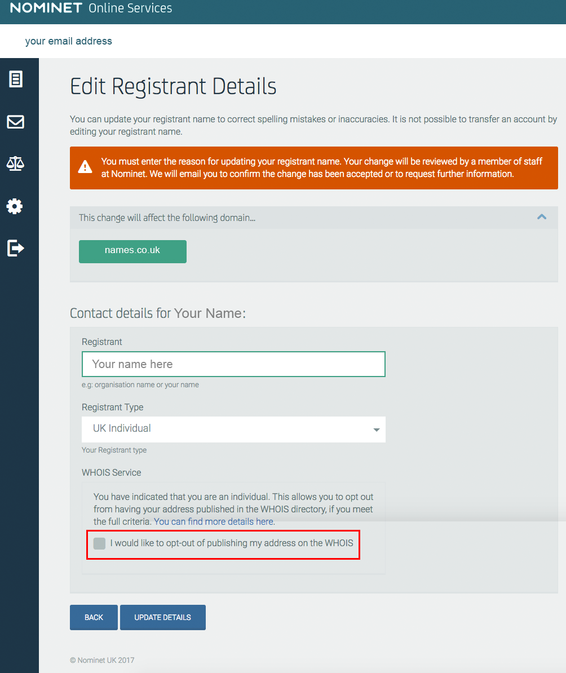The width and height of the screenshot is (566, 673).
Task: Collapse the affected domains panel chevron
Action: [542, 217]
